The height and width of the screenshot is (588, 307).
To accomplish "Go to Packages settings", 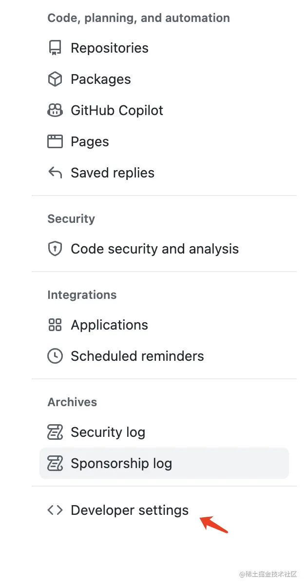I will pos(164,79).
